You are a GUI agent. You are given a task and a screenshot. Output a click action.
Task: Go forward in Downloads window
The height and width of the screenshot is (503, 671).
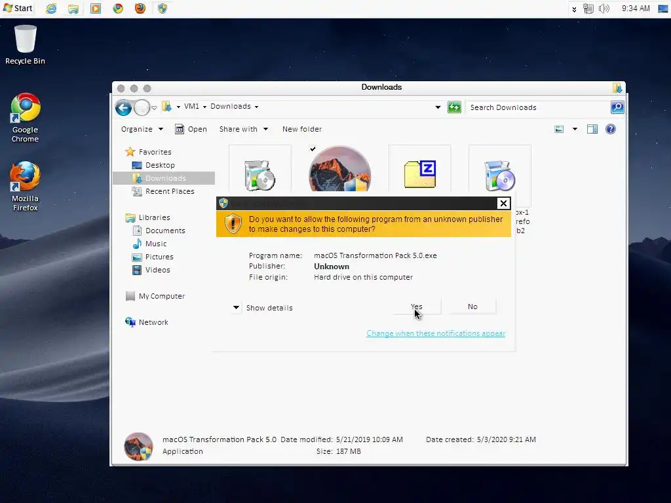click(142, 107)
